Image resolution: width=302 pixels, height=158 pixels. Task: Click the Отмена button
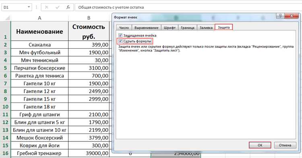click(285, 145)
